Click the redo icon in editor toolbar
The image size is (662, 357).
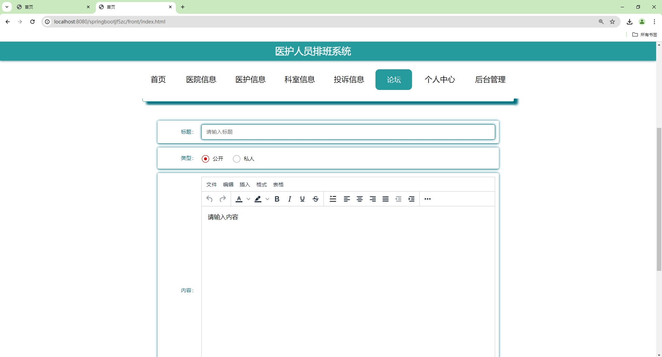click(223, 199)
